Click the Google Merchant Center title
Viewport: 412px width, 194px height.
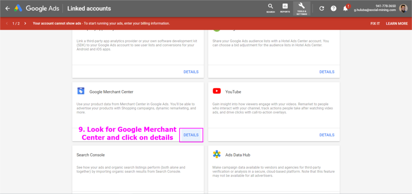point(111,92)
